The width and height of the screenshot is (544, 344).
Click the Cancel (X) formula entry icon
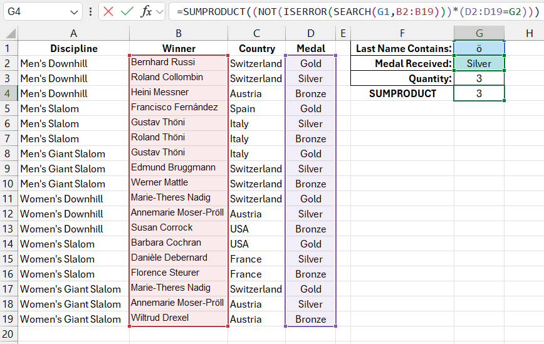pyautogui.click(x=110, y=12)
